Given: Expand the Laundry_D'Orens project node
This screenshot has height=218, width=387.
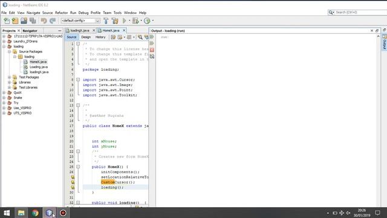Looking at the screenshot, I should click(4, 41).
